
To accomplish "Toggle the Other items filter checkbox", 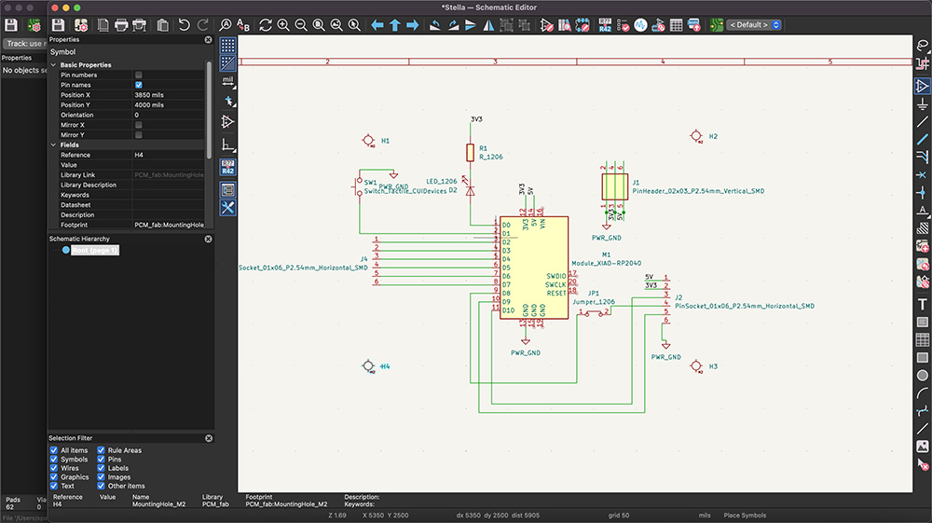I will pyautogui.click(x=101, y=486).
